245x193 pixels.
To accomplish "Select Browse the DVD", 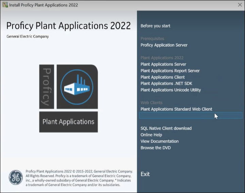I will (x=156, y=148).
